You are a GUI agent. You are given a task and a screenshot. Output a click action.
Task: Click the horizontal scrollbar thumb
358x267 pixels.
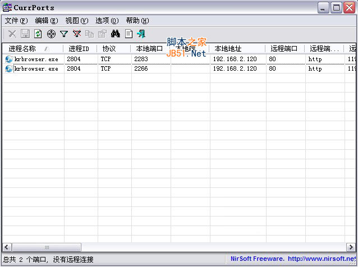pos(47,247)
